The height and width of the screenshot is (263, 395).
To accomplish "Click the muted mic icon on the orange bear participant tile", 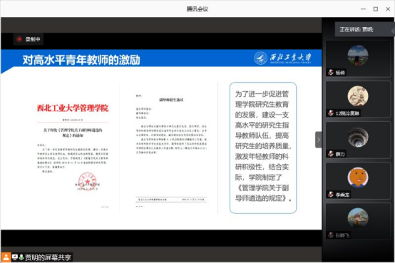I will [331, 195].
